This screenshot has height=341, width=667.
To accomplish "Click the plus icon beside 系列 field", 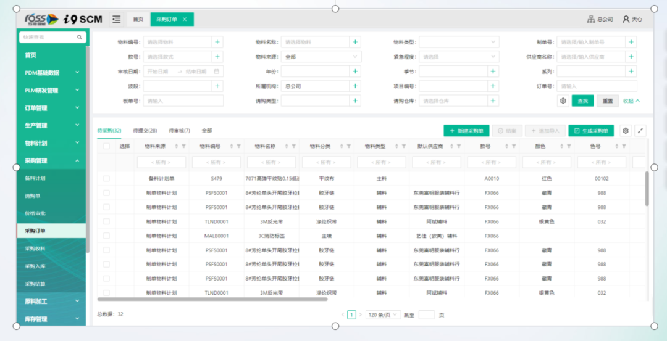I will point(631,72).
